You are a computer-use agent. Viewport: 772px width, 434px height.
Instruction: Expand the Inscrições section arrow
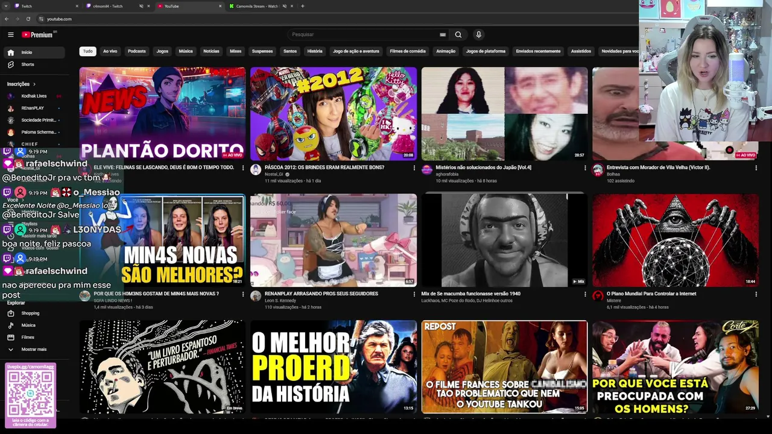click(x=34, y=84)
